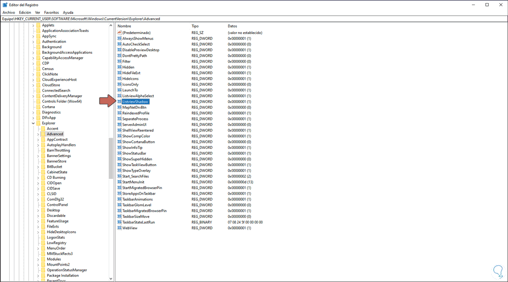
Task: Click the Nombre column header
Action: tap(124, 26)
